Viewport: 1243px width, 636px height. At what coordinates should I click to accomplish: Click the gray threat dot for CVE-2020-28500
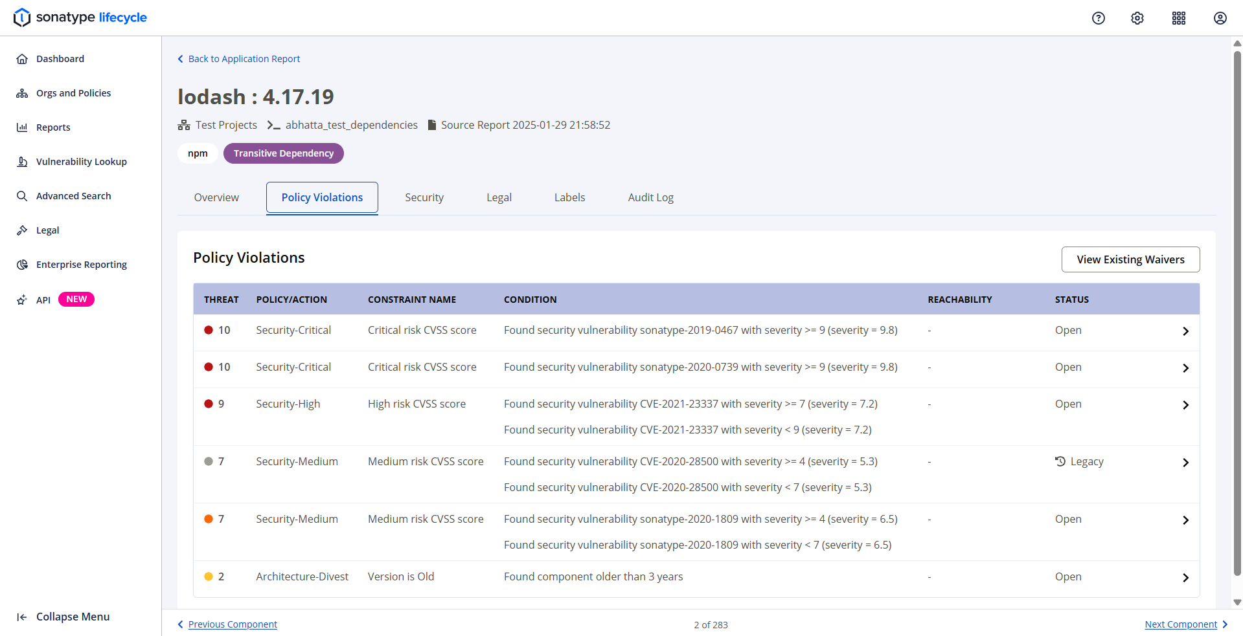[209, 461]
